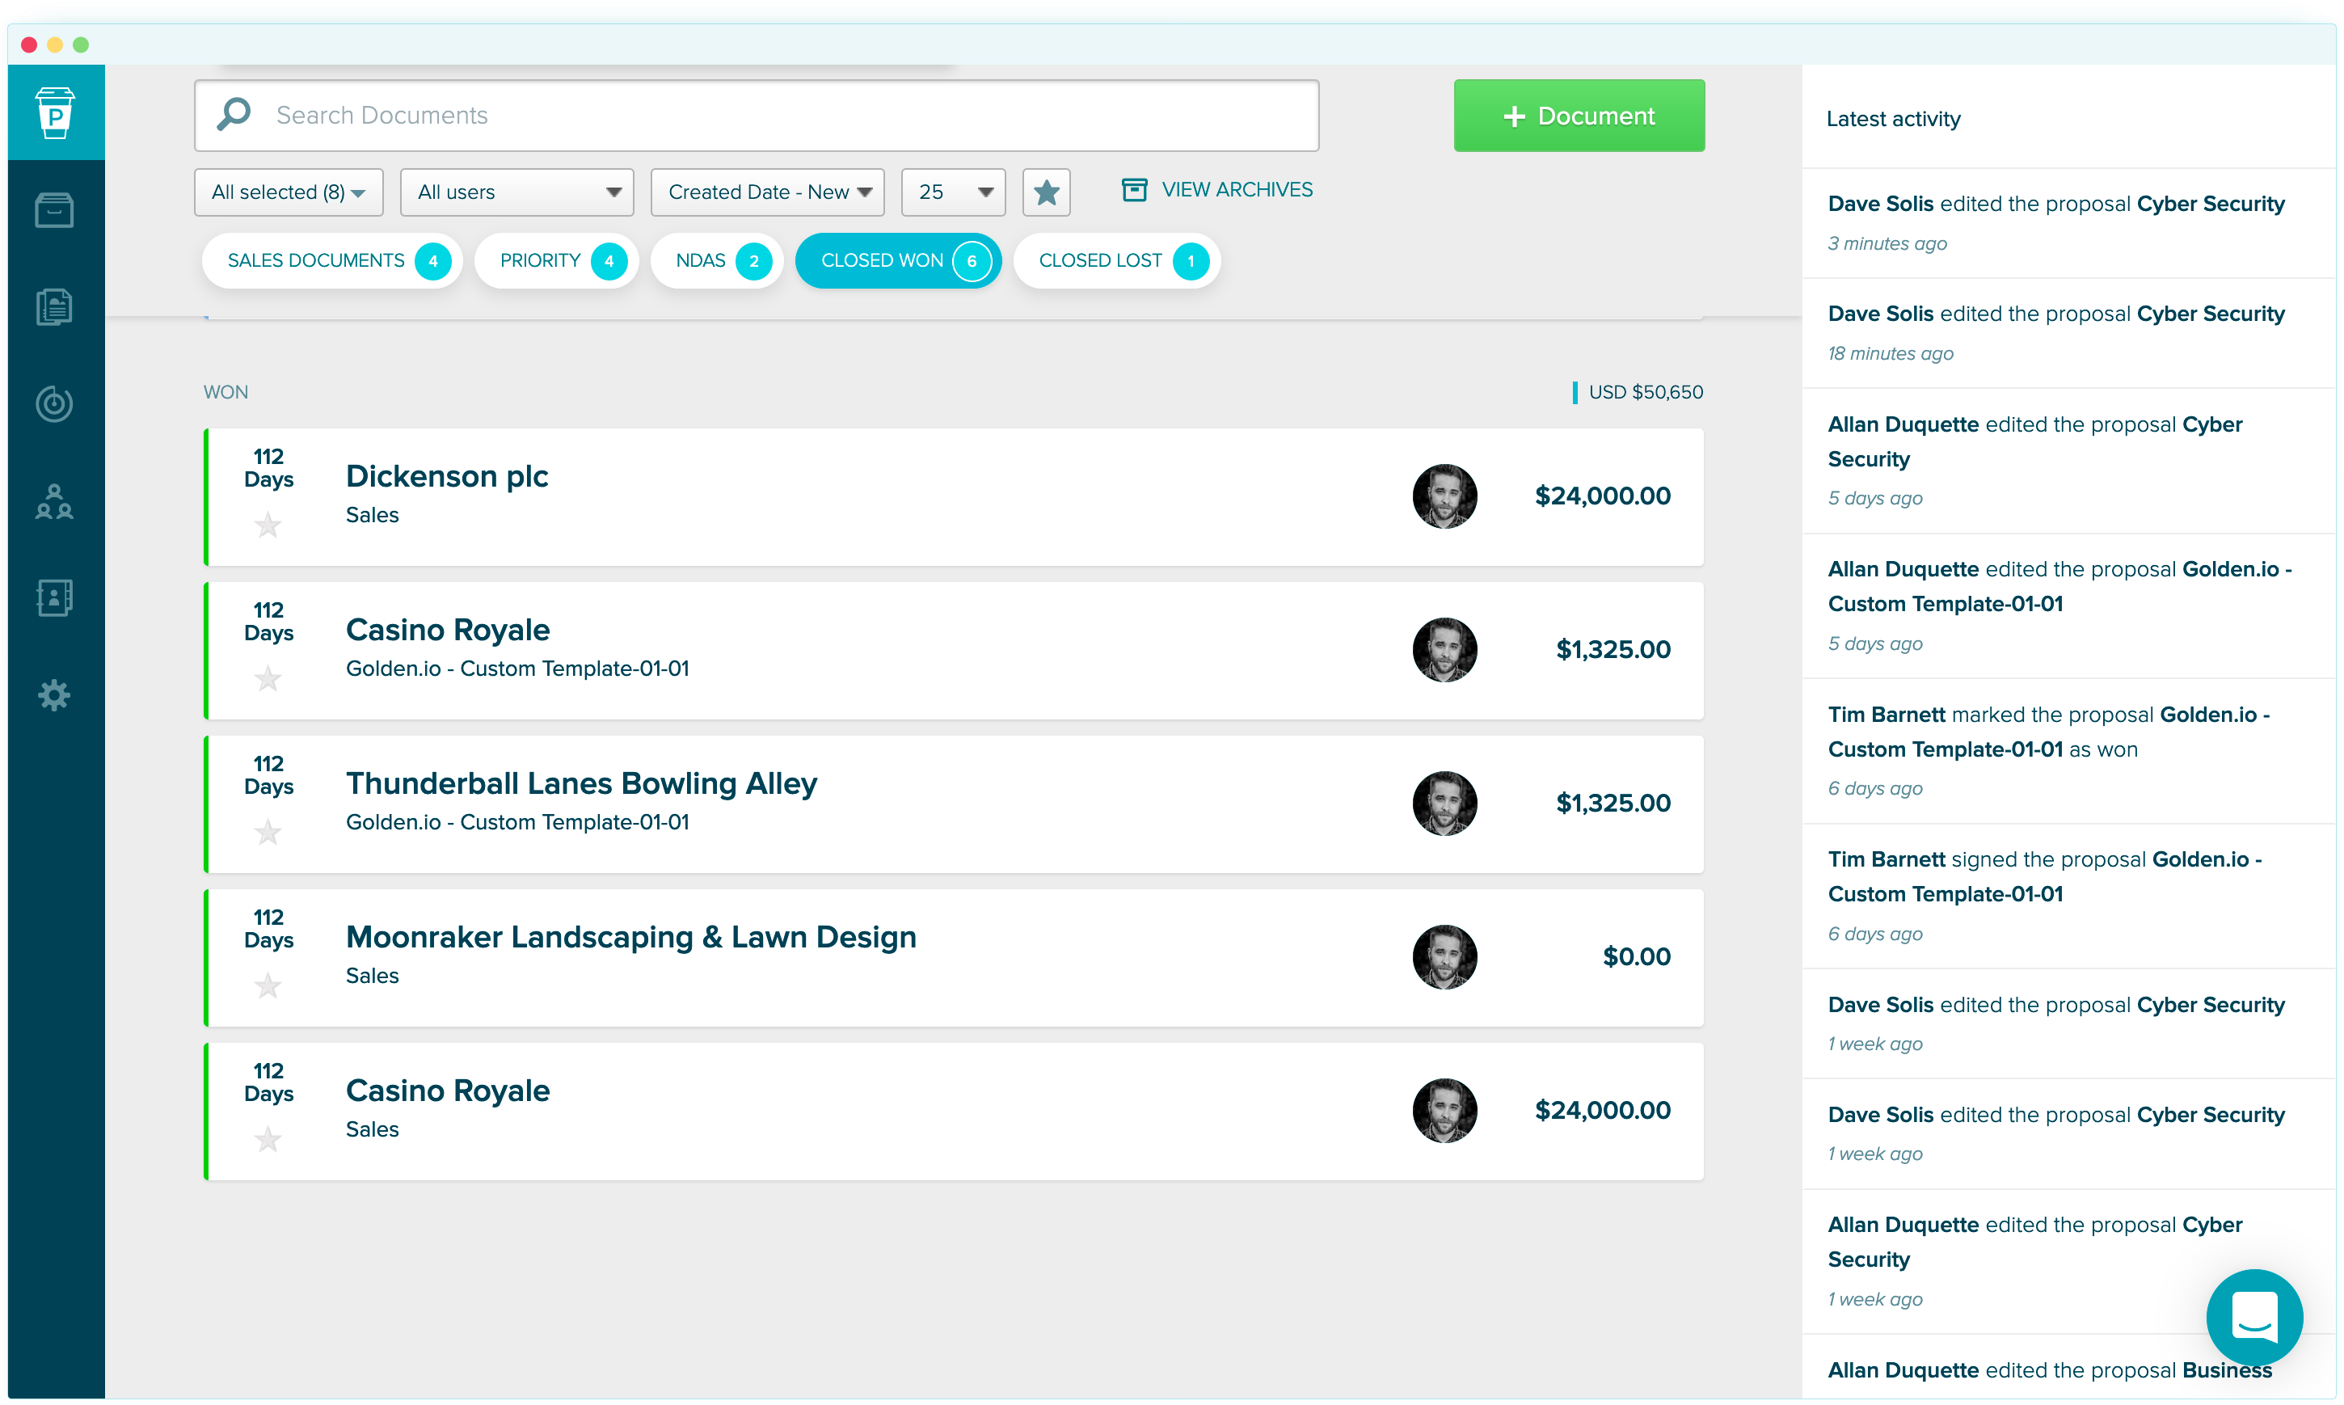
Task: Select the PandaDoc home icon in the sidebar
Action: coord(54,112)
